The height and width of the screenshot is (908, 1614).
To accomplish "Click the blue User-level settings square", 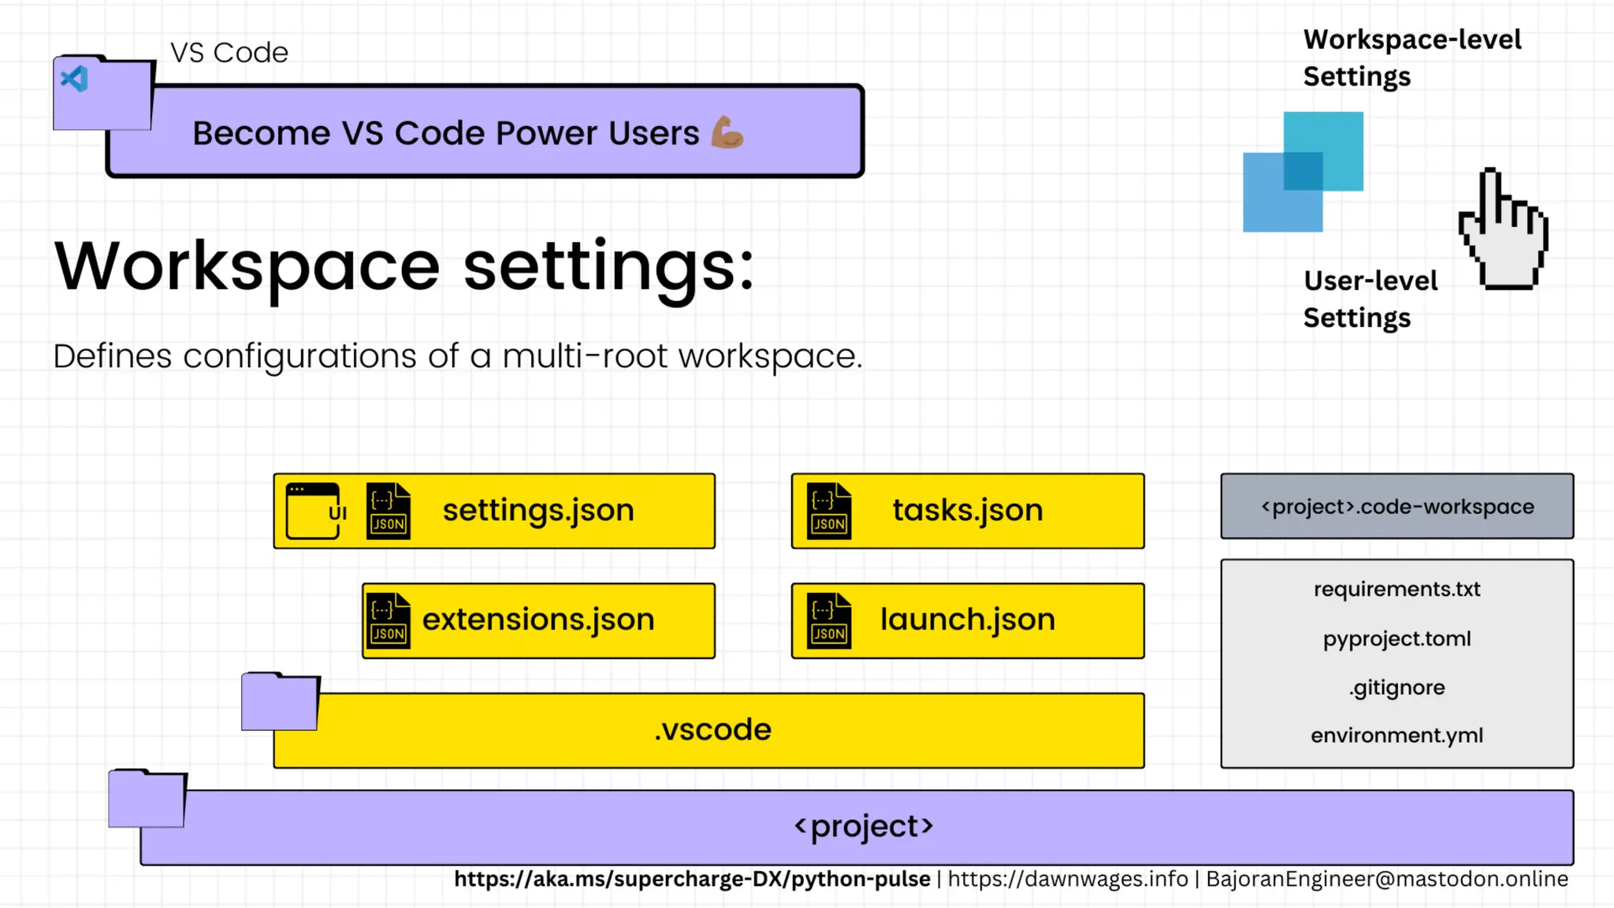I will (1283, 192).
